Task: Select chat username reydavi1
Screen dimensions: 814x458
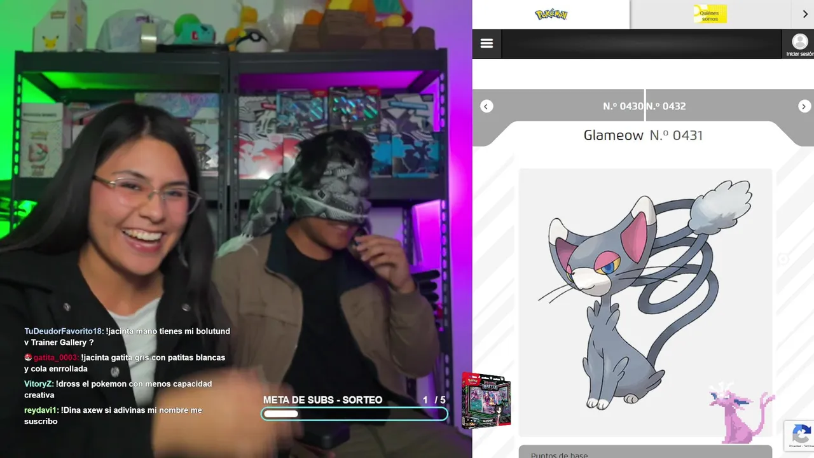Action: click(x=41, y=410)
